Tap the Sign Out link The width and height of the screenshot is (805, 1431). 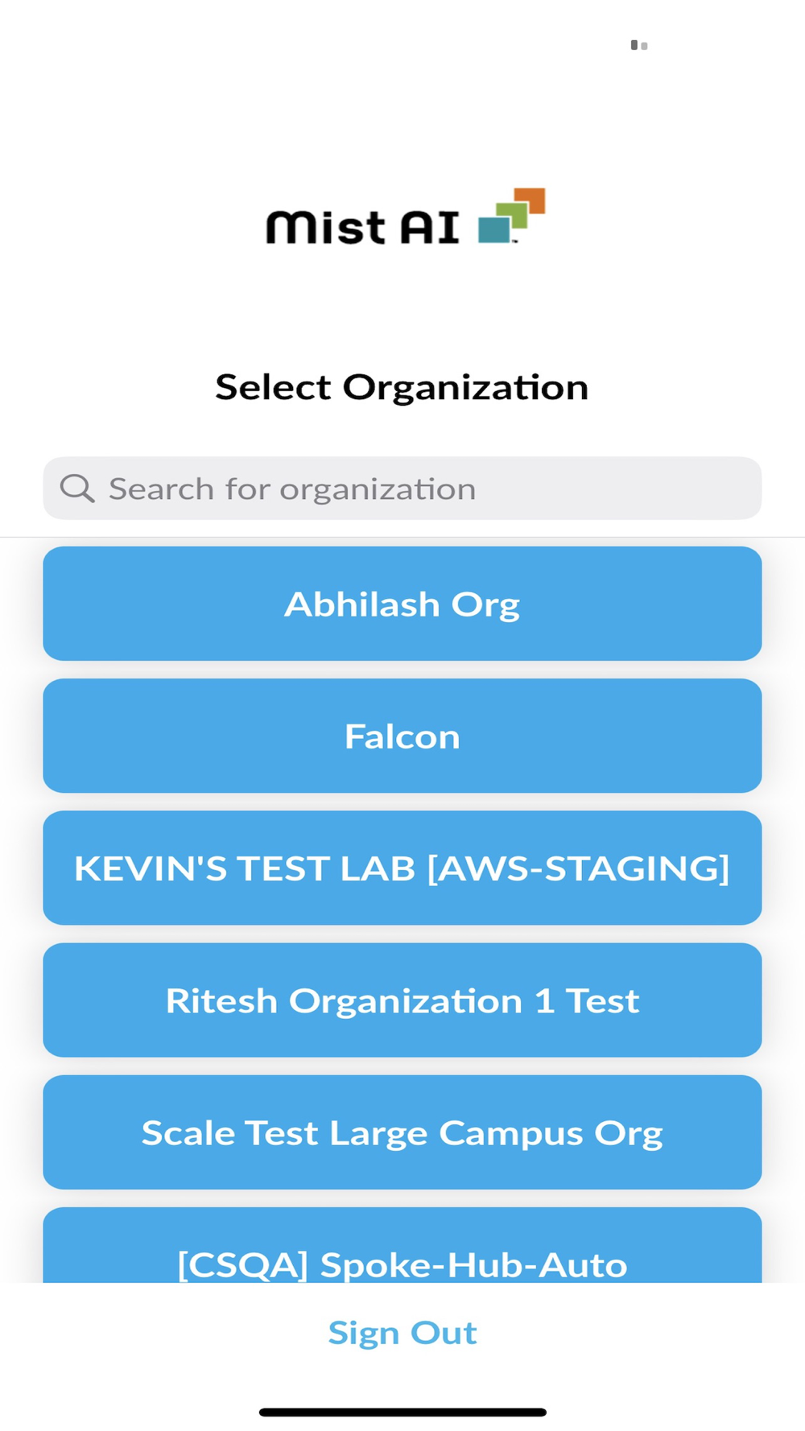(x=402, y=1333)
